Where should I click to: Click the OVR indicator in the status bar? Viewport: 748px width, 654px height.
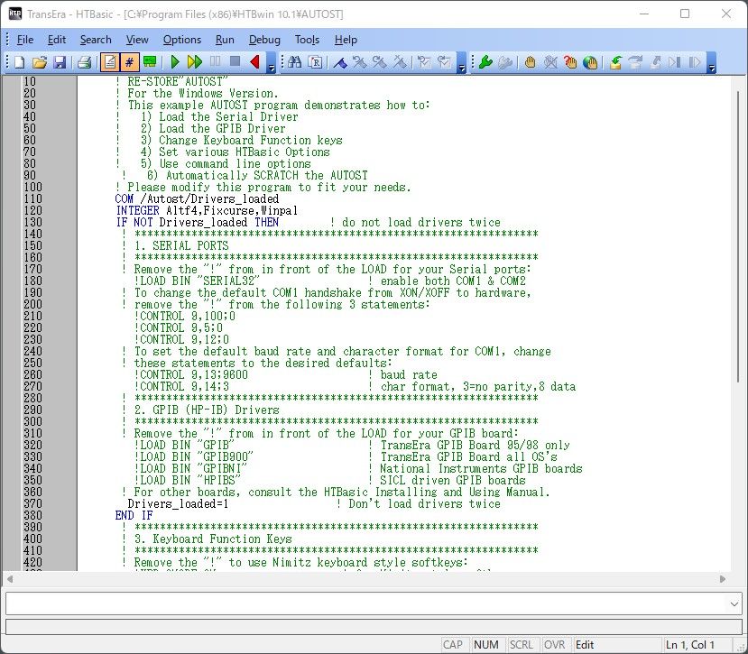[x=554, y=645]
